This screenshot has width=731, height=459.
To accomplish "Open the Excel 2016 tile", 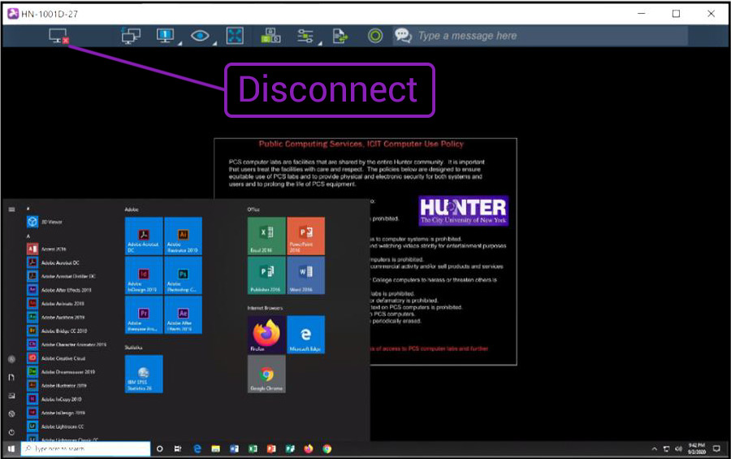I will click(x=266, y=236).
